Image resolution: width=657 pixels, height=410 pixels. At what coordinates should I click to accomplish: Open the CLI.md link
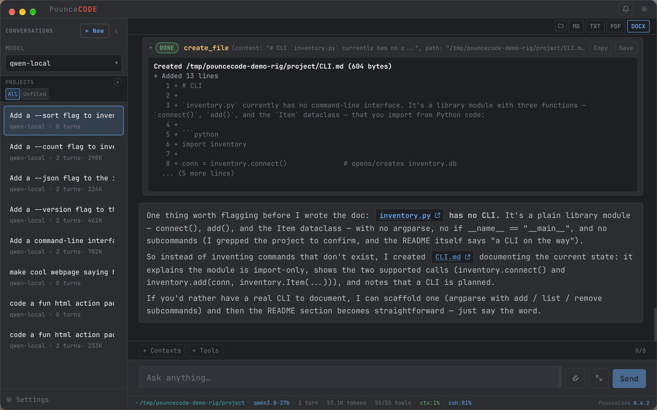pyautogui.click(x=448, y=257)
